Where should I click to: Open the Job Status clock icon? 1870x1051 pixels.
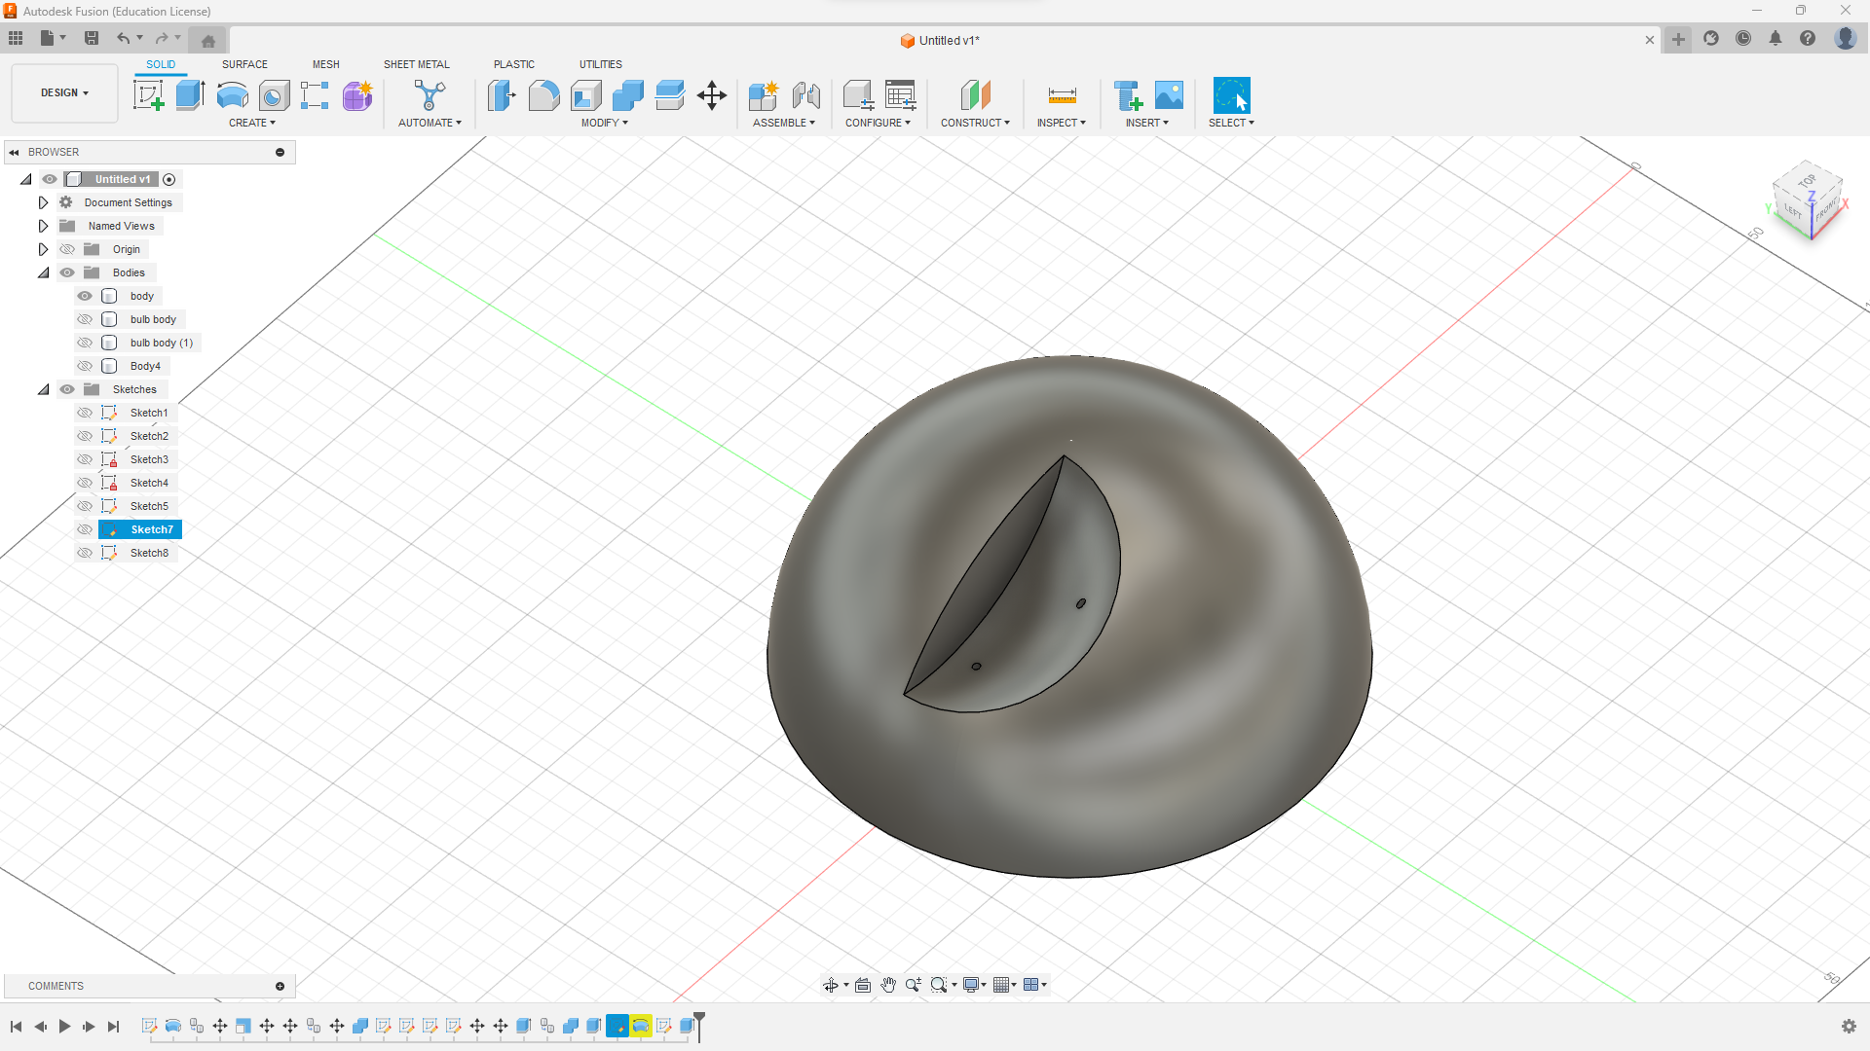(x=1743, y=38)
